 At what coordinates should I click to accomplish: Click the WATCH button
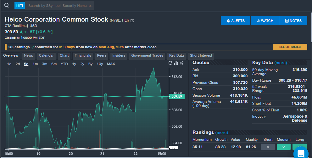pos(265,21)
